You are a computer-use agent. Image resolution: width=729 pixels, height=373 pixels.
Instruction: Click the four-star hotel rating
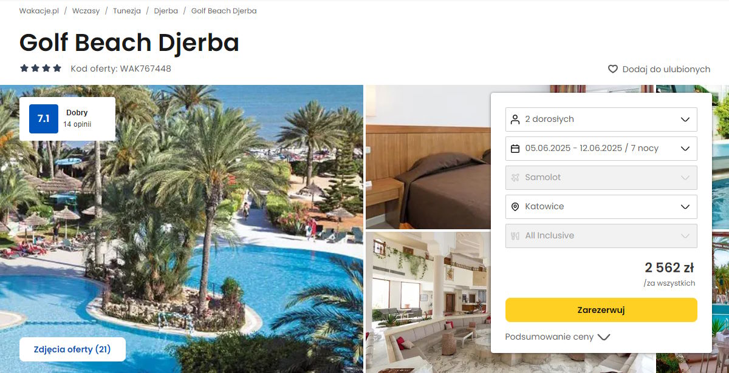coord(41,69)
